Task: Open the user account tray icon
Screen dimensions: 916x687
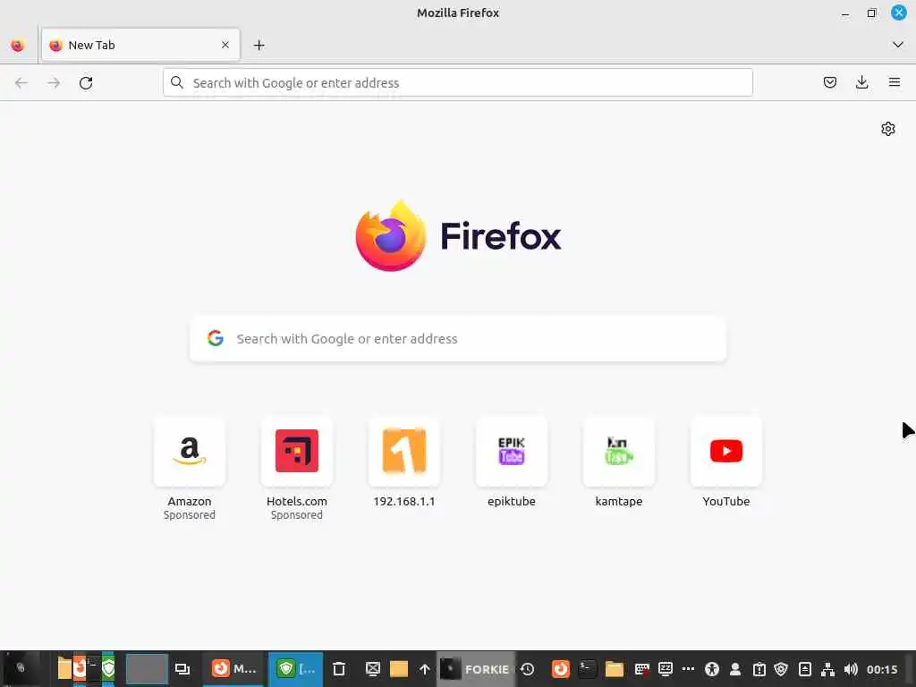Action: point(735,669)
